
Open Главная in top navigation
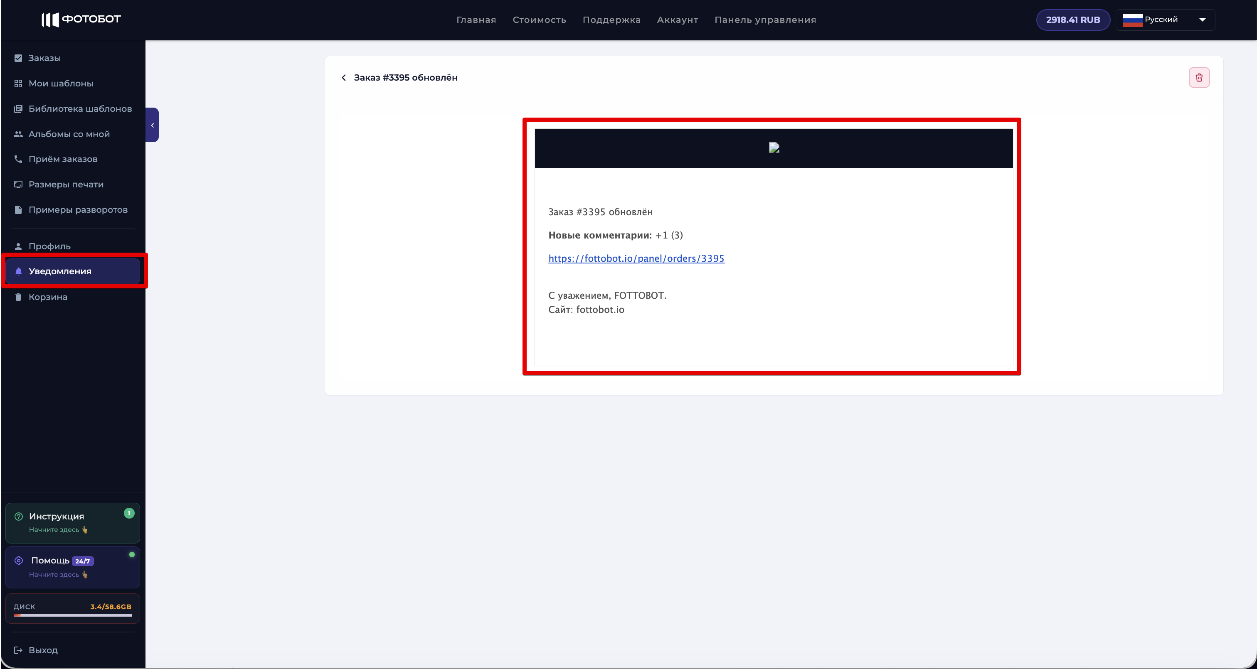pos(476,20)
